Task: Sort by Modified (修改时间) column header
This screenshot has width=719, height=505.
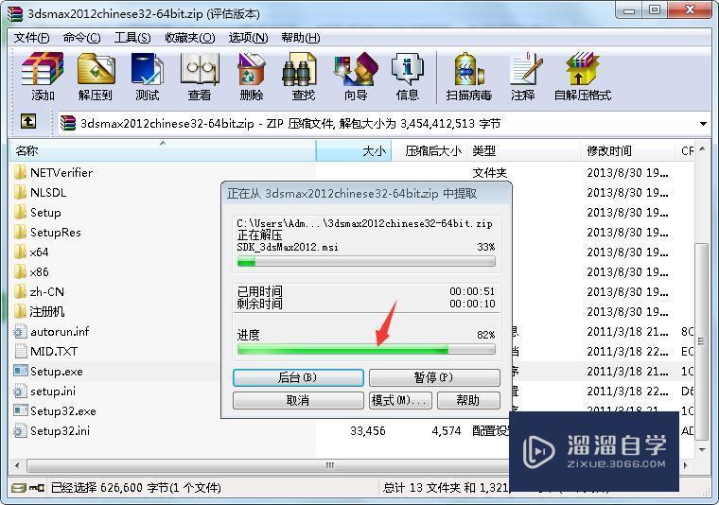Action: pyautogui.click(x=628, y=150)
